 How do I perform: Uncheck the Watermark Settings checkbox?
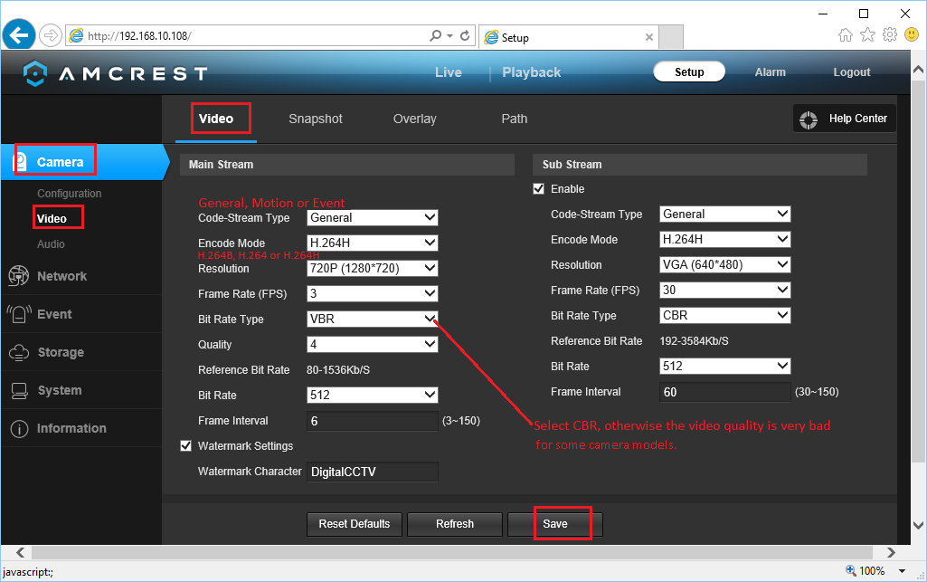186,446
